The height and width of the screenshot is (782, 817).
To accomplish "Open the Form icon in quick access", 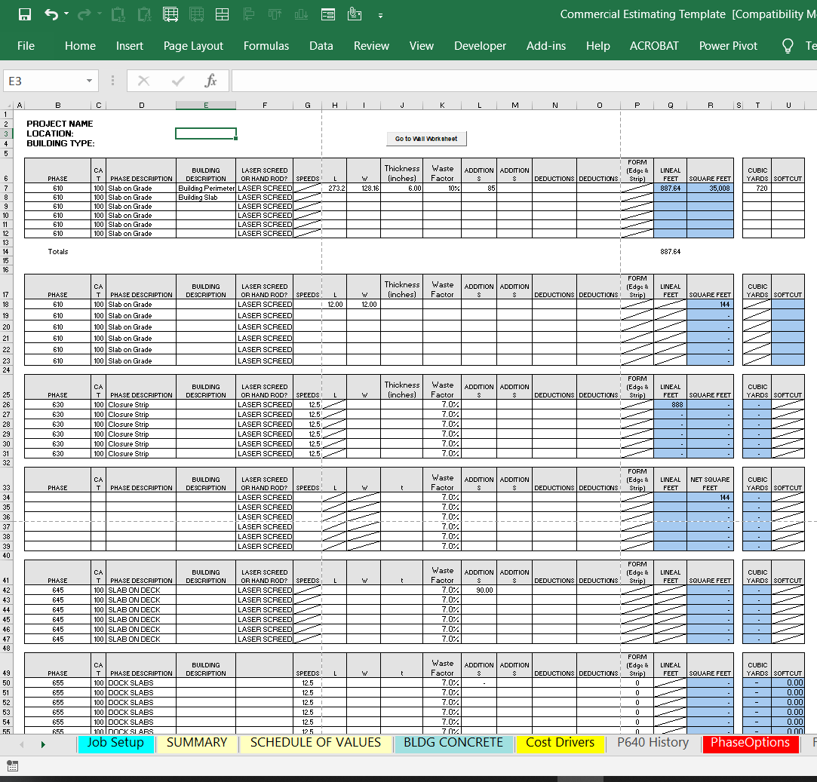I will (328, 14).
